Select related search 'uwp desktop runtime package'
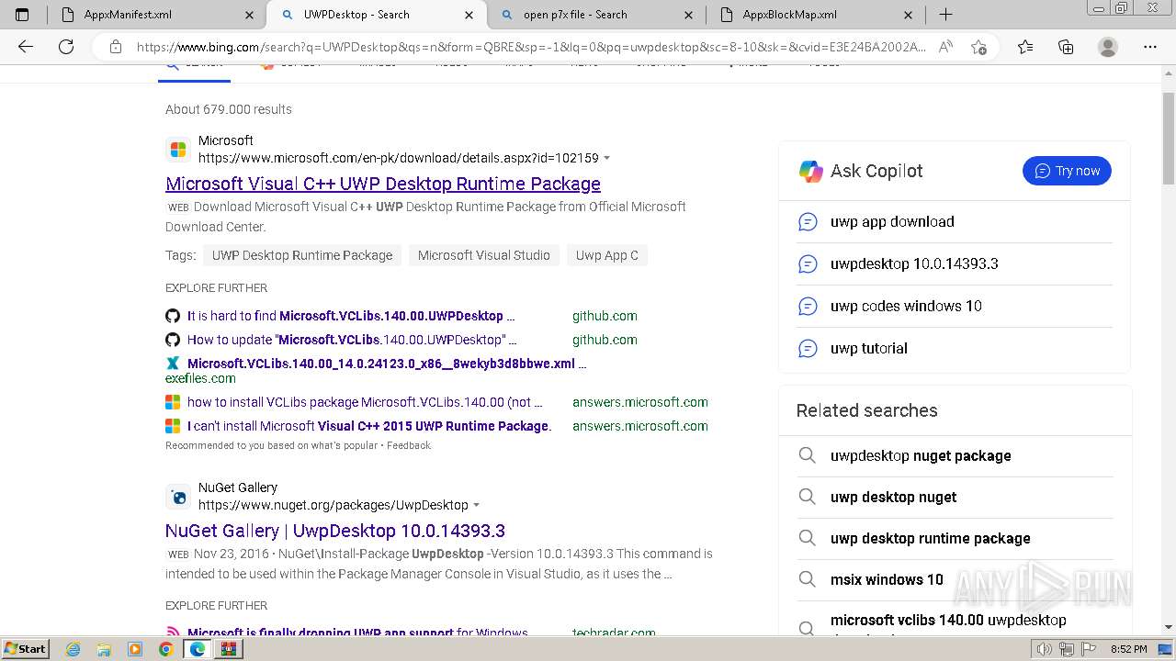 coord(955,538)
